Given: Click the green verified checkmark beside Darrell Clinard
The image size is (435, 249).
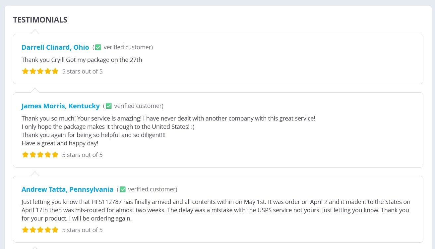Looking at the screenshot, I should pyautogui.click(x=98, y=47).
